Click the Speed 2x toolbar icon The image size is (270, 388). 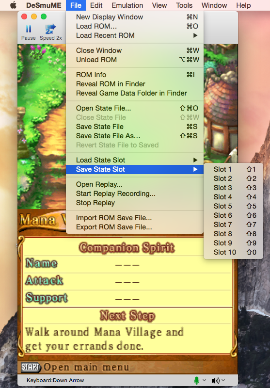click(x=50, y=29)
